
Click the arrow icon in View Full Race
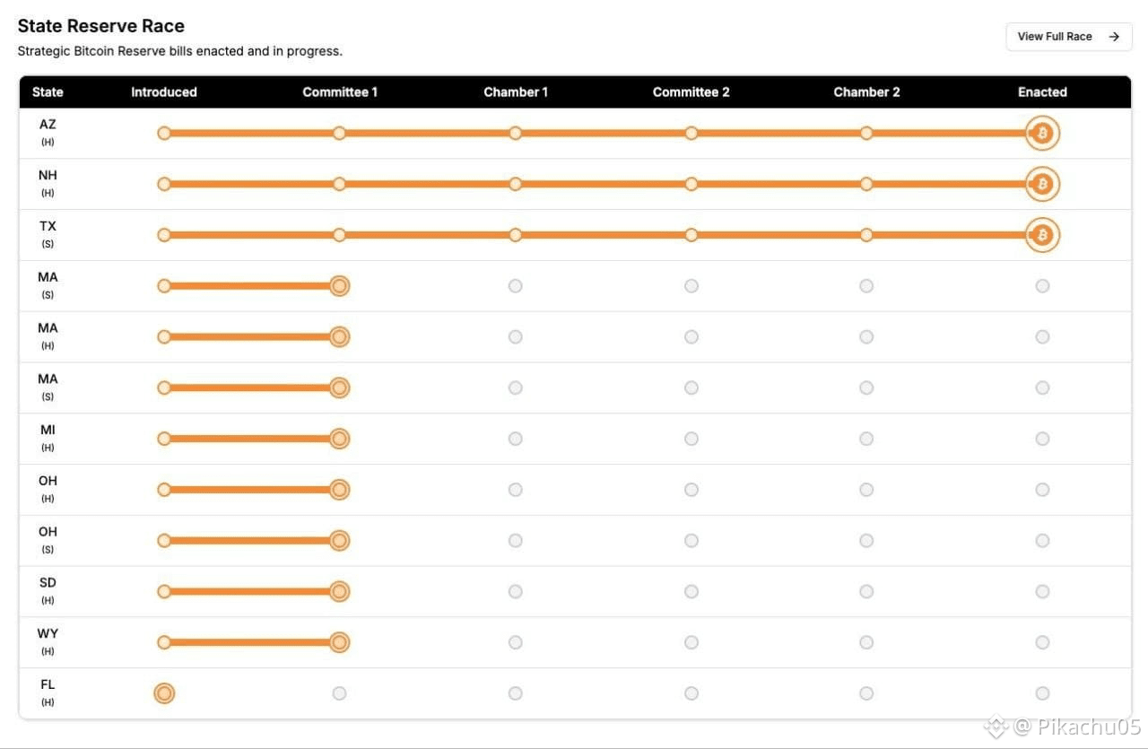click(x=1114, y=37)
